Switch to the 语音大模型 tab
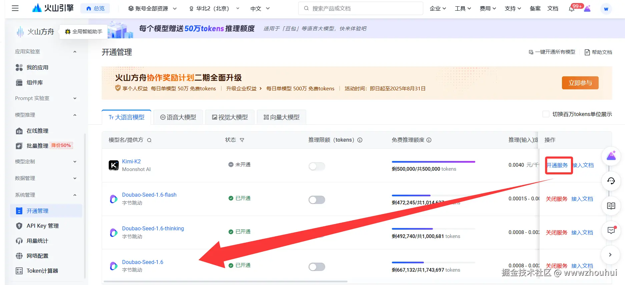Image resolution: width=625 pixels, height=285 pixels. [178, 117]
